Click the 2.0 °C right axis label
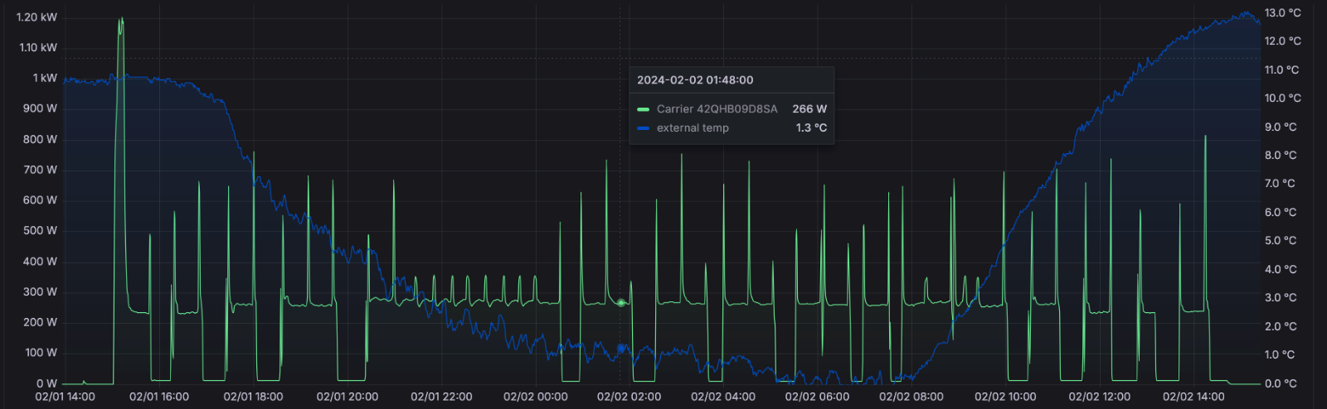 (x=1281, y=327)
